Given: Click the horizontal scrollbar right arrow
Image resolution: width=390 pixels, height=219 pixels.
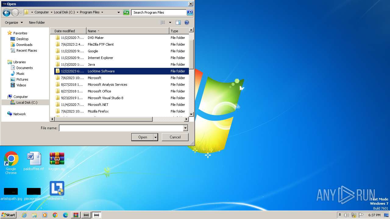Looking at the screenshot, I should 186,119.
